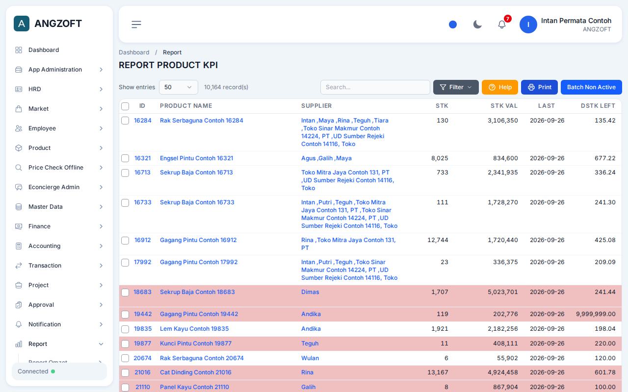Expand the Approval menu chevron
This screenshot has height=392, width=628.
(x=101, y=305)
